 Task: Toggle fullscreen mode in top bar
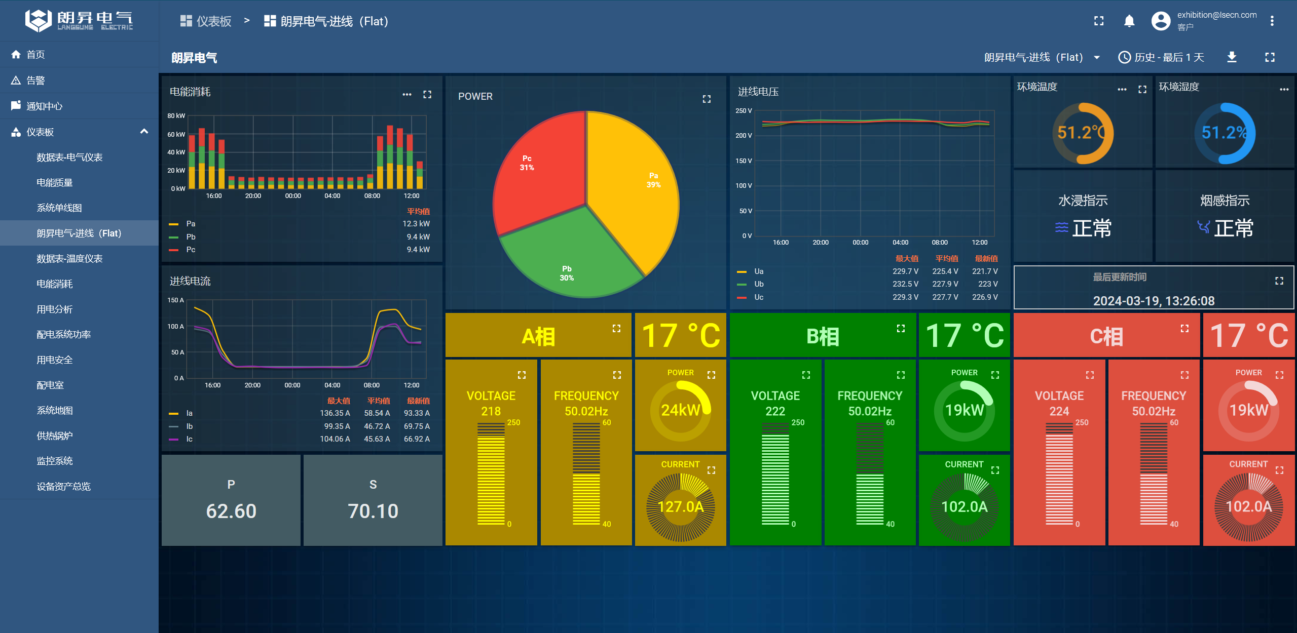click(x=1098, y=21)
